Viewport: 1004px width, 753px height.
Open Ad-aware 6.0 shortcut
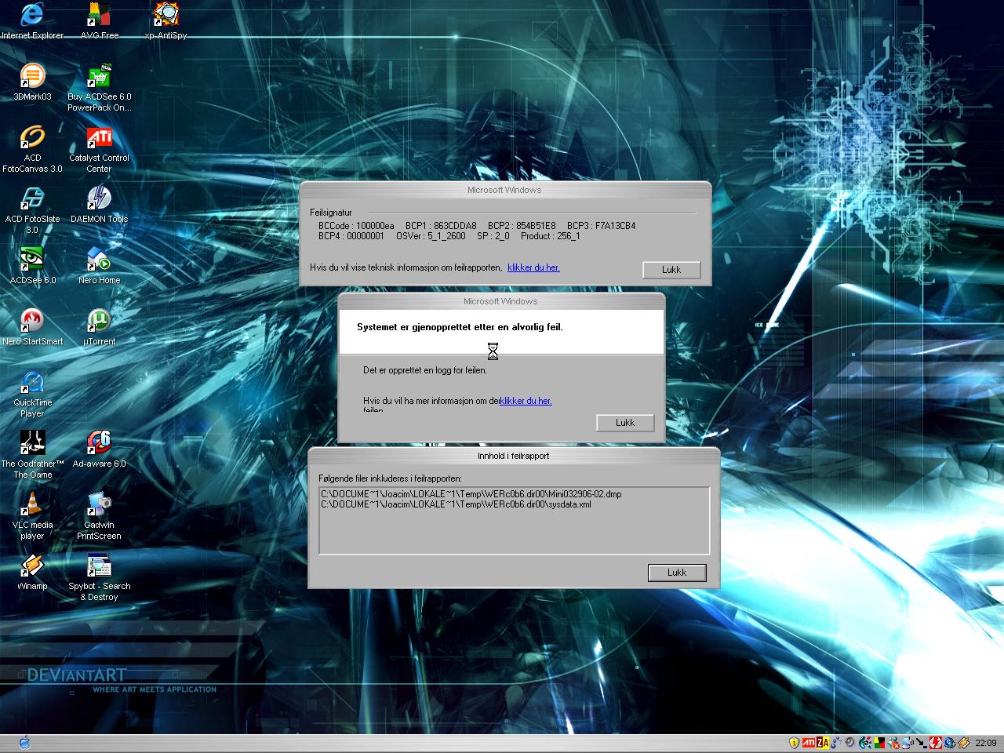point(99,449)
